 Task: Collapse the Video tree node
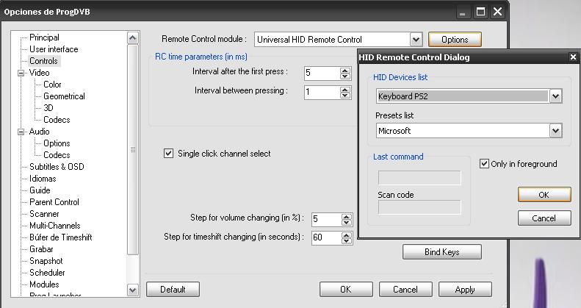pos(21,73)
